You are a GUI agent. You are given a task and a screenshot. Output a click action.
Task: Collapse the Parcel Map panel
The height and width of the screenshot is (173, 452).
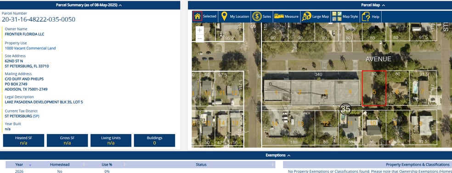point(384,5)
